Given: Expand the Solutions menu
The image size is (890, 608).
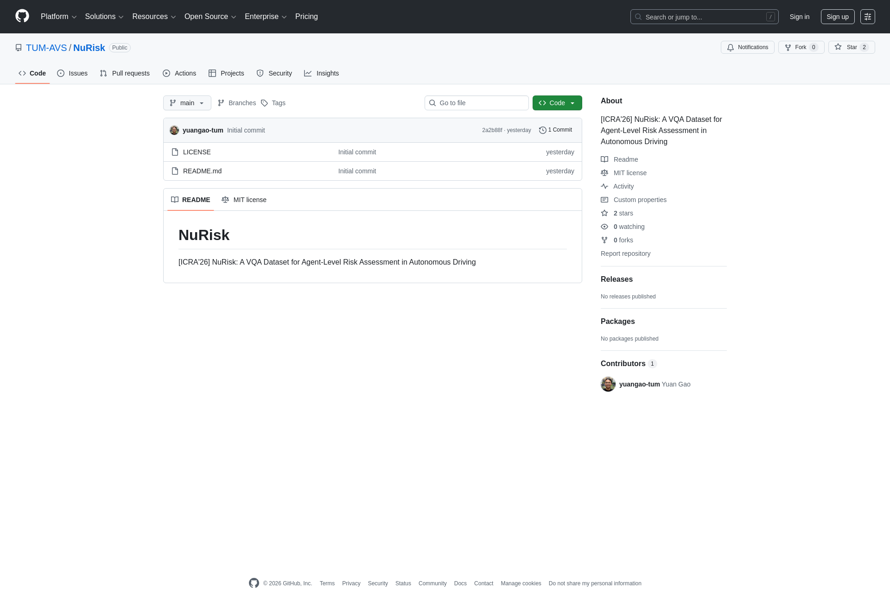Looking at the screenshot, I should point(104,17).
